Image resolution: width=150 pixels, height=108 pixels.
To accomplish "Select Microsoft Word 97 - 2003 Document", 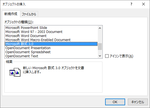I will coord(51,32).
